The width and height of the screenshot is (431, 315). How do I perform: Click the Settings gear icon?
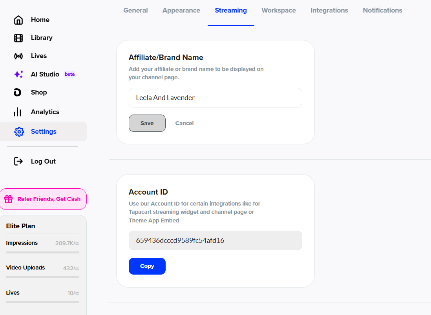19,132
